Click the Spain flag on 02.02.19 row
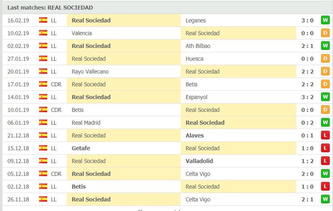The image size is (333, 211). [43, 46]
